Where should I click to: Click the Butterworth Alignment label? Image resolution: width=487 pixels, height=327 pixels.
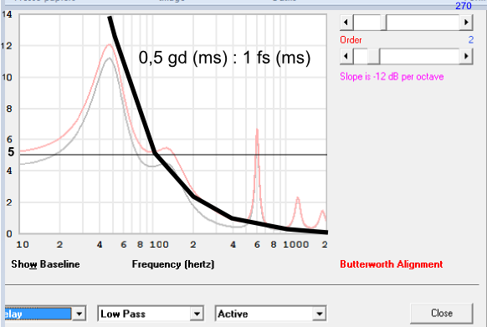[392, 264]
